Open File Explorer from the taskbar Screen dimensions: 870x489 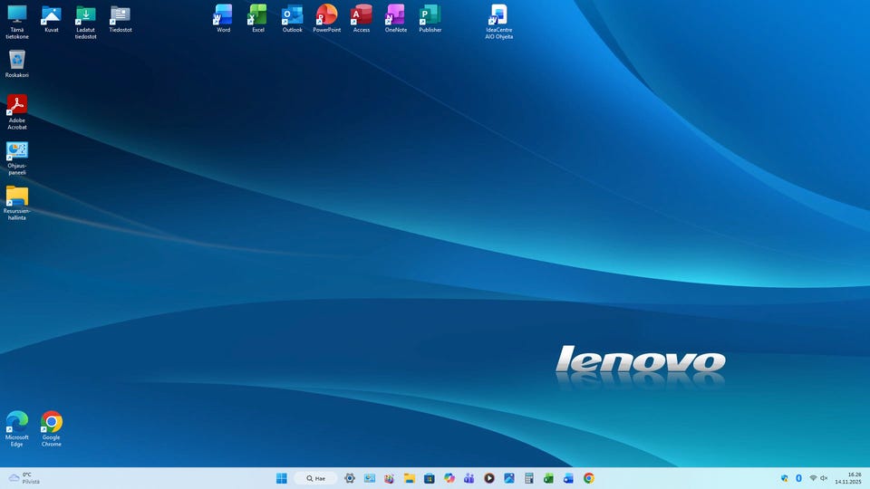[x=410, y=478]
